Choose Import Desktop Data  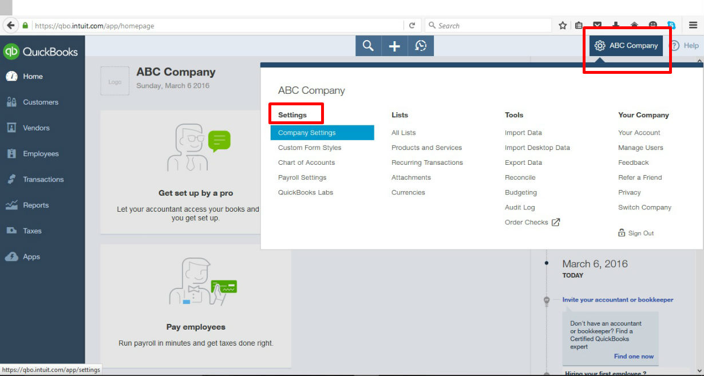[x=537, y=148]
